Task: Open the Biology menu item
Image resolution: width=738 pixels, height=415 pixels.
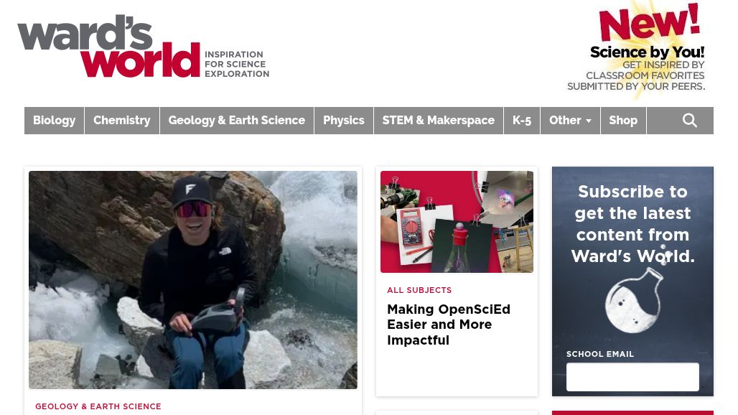Action: (54, 121)
